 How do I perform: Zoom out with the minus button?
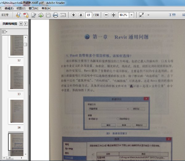click(106, 15)
